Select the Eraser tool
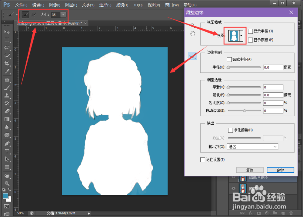The width and height of the screenshot is (303, 217). 7,111
